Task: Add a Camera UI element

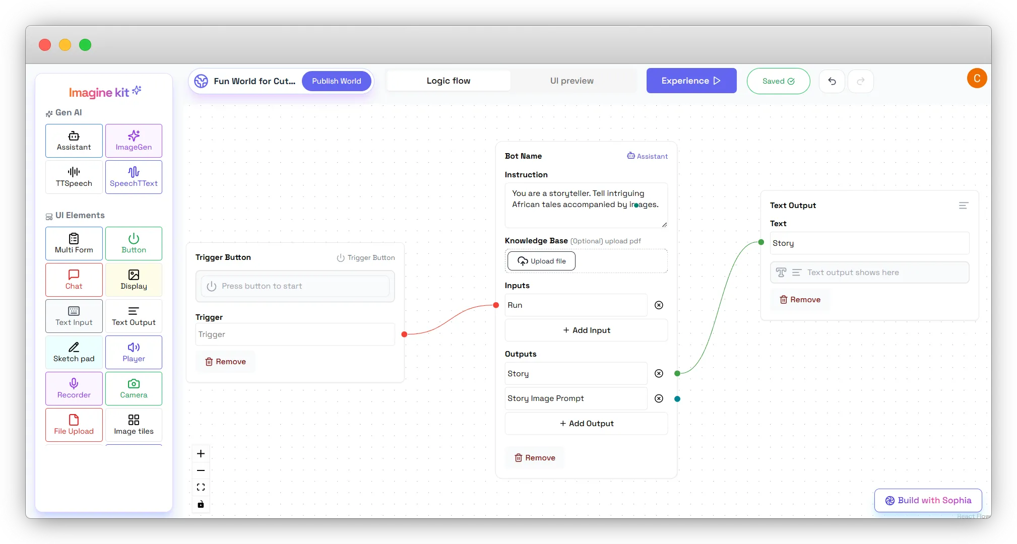Action: 134,388
